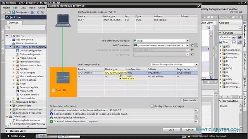This screenshot has width=248, height=139.
Task: Click the cut scissors icon in toolbar
Action: [x=38, y=12]
